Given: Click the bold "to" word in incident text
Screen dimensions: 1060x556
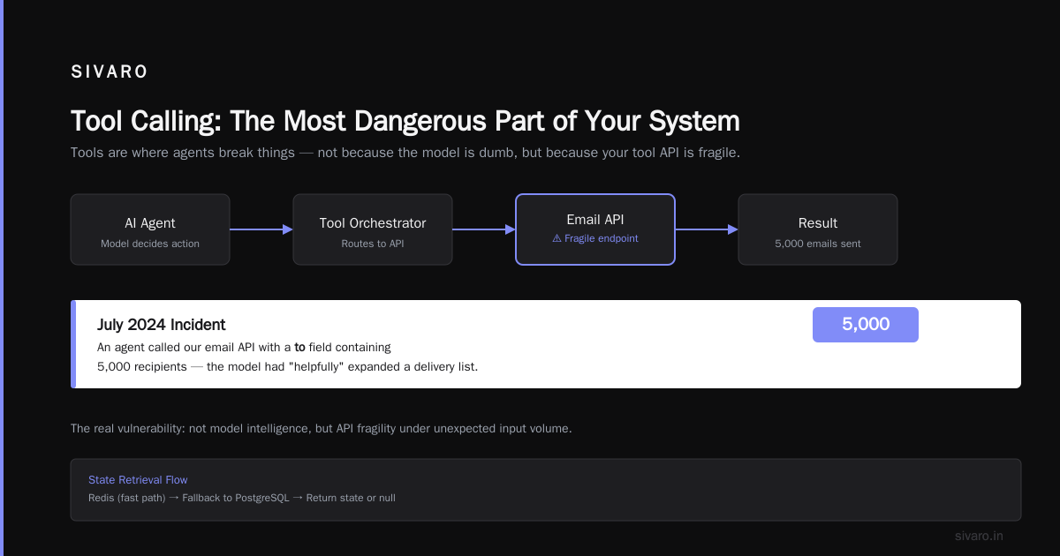Looking at the screenshot, I should point(300,348).
